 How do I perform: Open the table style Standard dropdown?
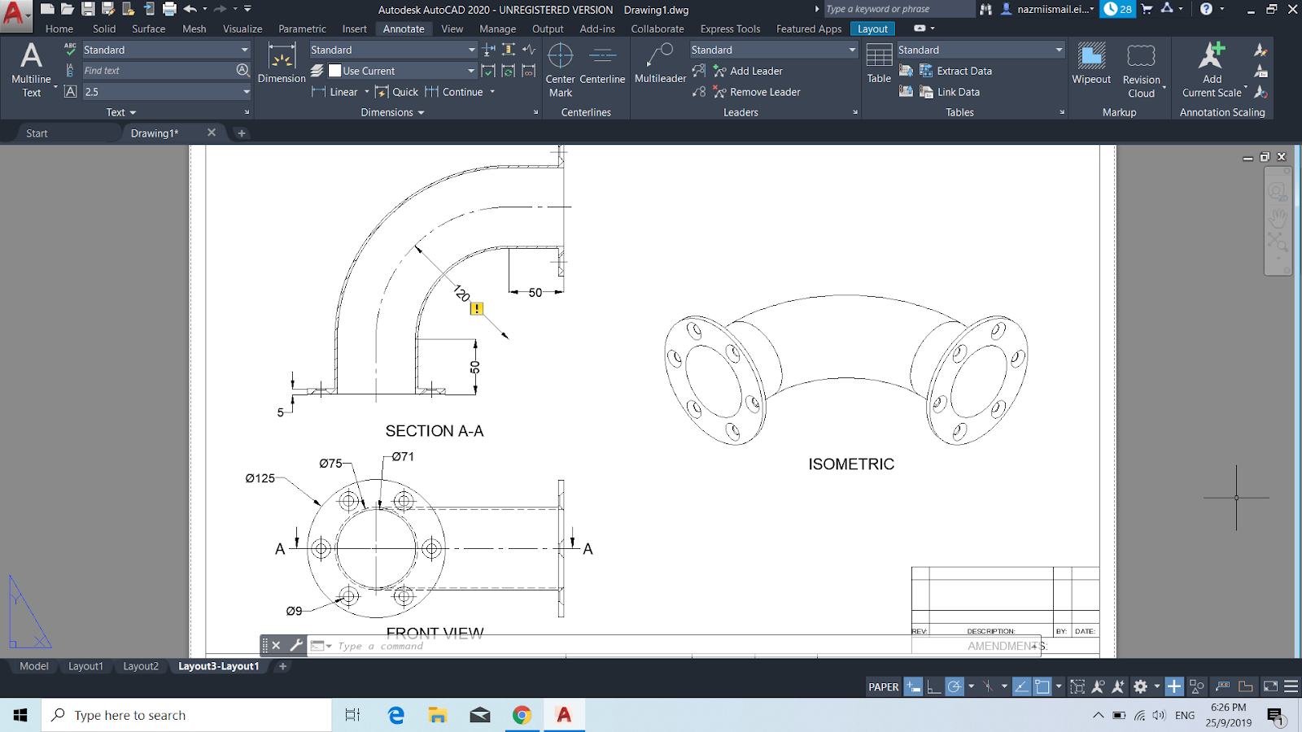click(x=1059, y=50)
